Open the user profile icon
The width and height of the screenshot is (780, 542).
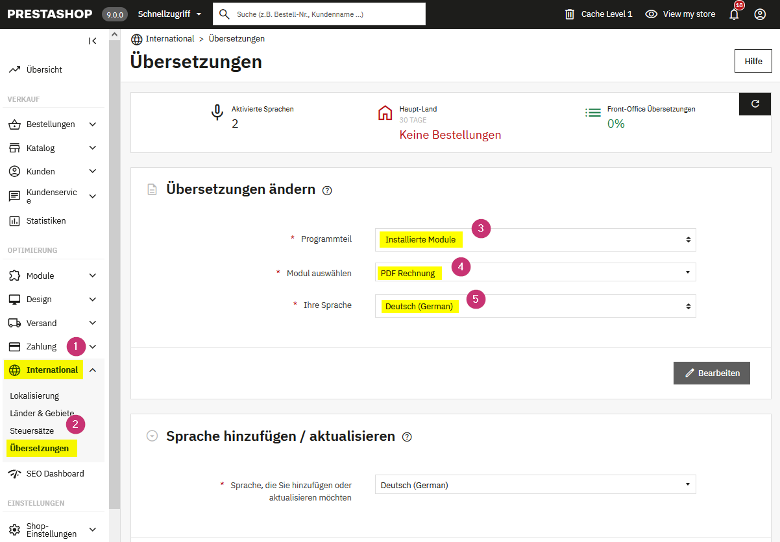(760, 14)
